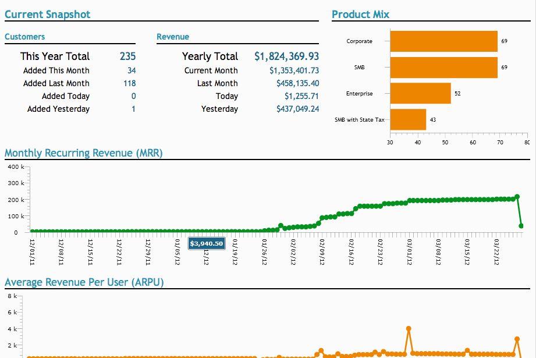Click the 02/02/12 date on the MRR axis
The image size is (536, 358).
pyautogui.click(x=293, y=252)
